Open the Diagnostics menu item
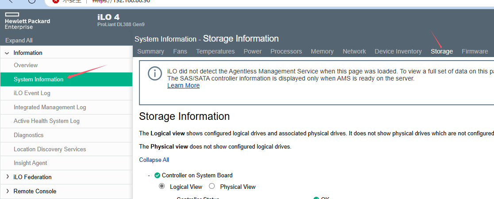494x199 pixels. [28, 135]
